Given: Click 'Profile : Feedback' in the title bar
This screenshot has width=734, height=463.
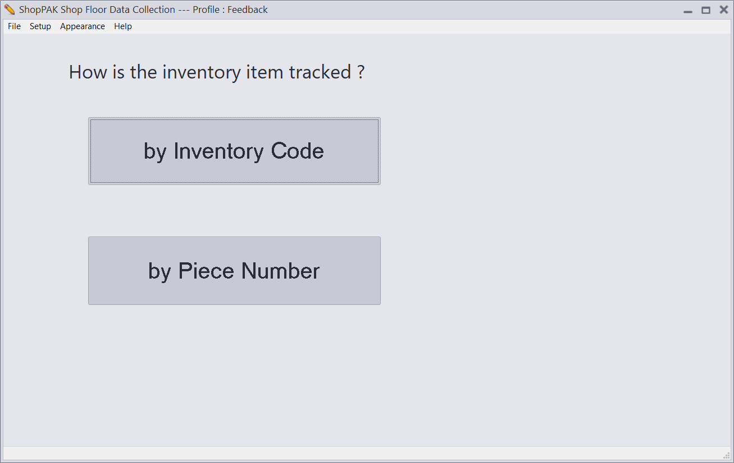Looking at the screenshot, I should click(x=230, y=10).
